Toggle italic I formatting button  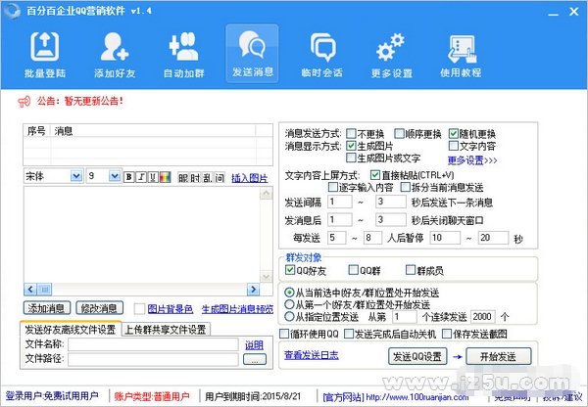[x=141, y=177]
